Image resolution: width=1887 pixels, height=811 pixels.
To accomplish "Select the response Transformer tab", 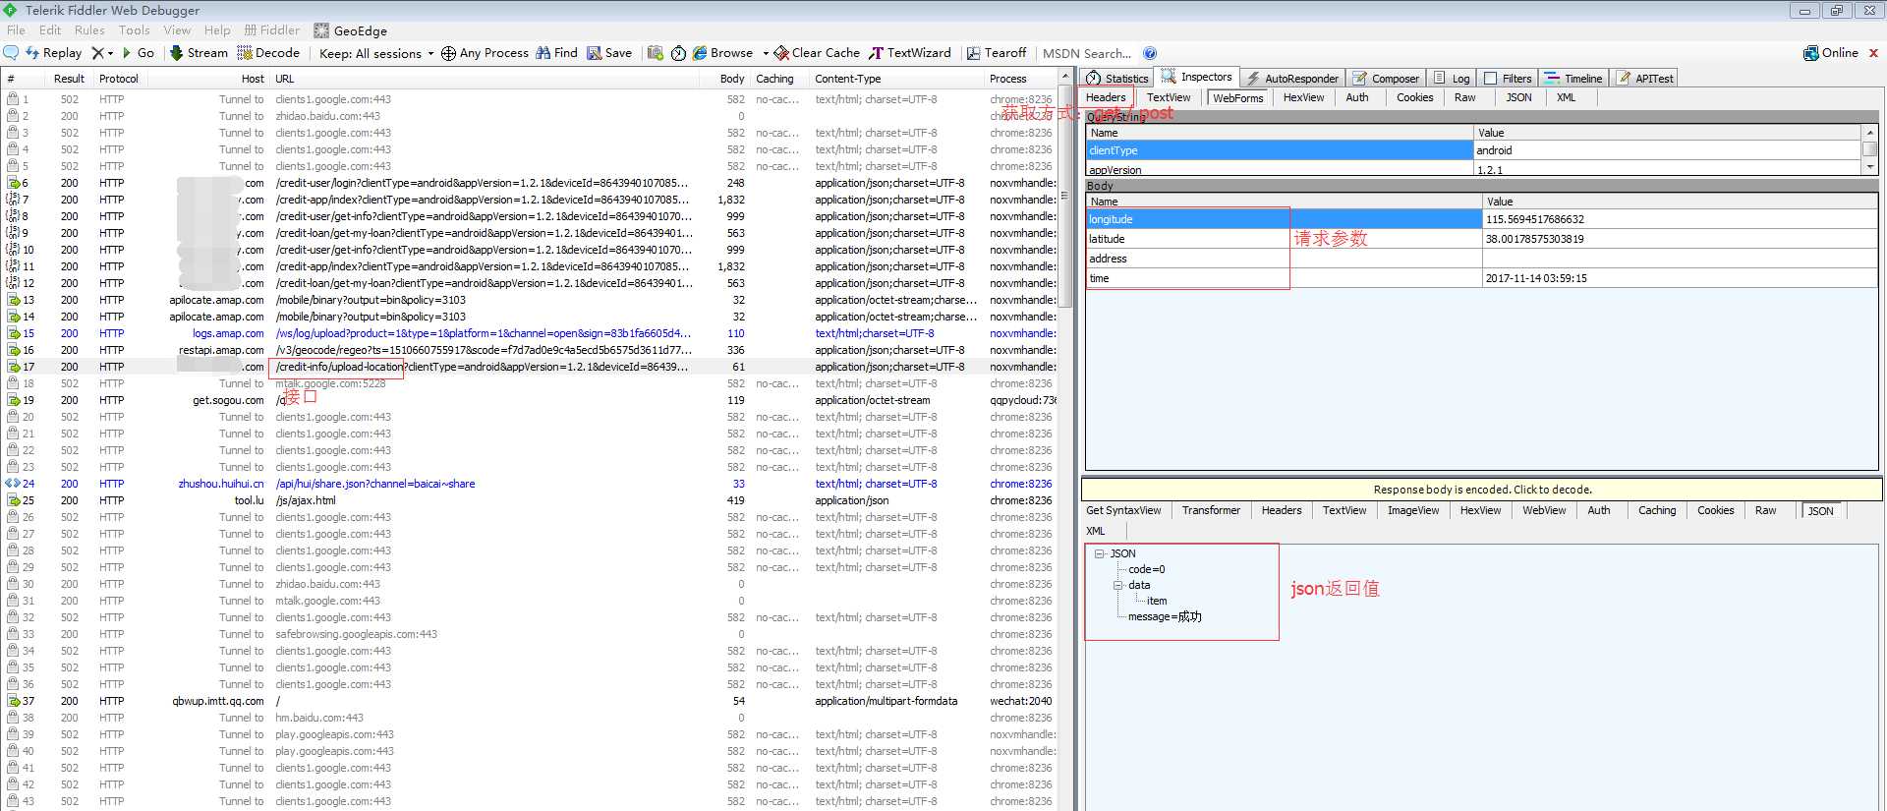I will tap(1211, 510).
